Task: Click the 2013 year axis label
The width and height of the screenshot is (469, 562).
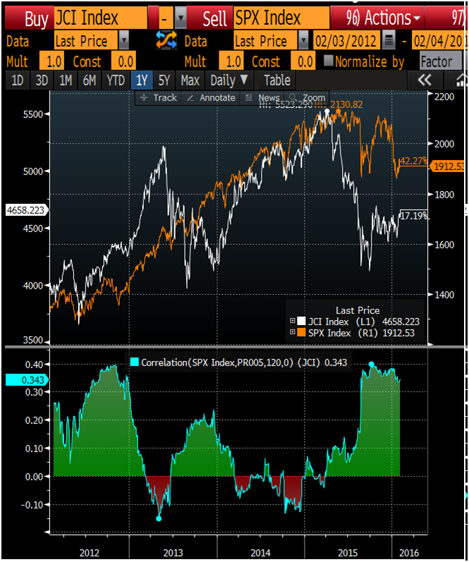Action: 173,552
